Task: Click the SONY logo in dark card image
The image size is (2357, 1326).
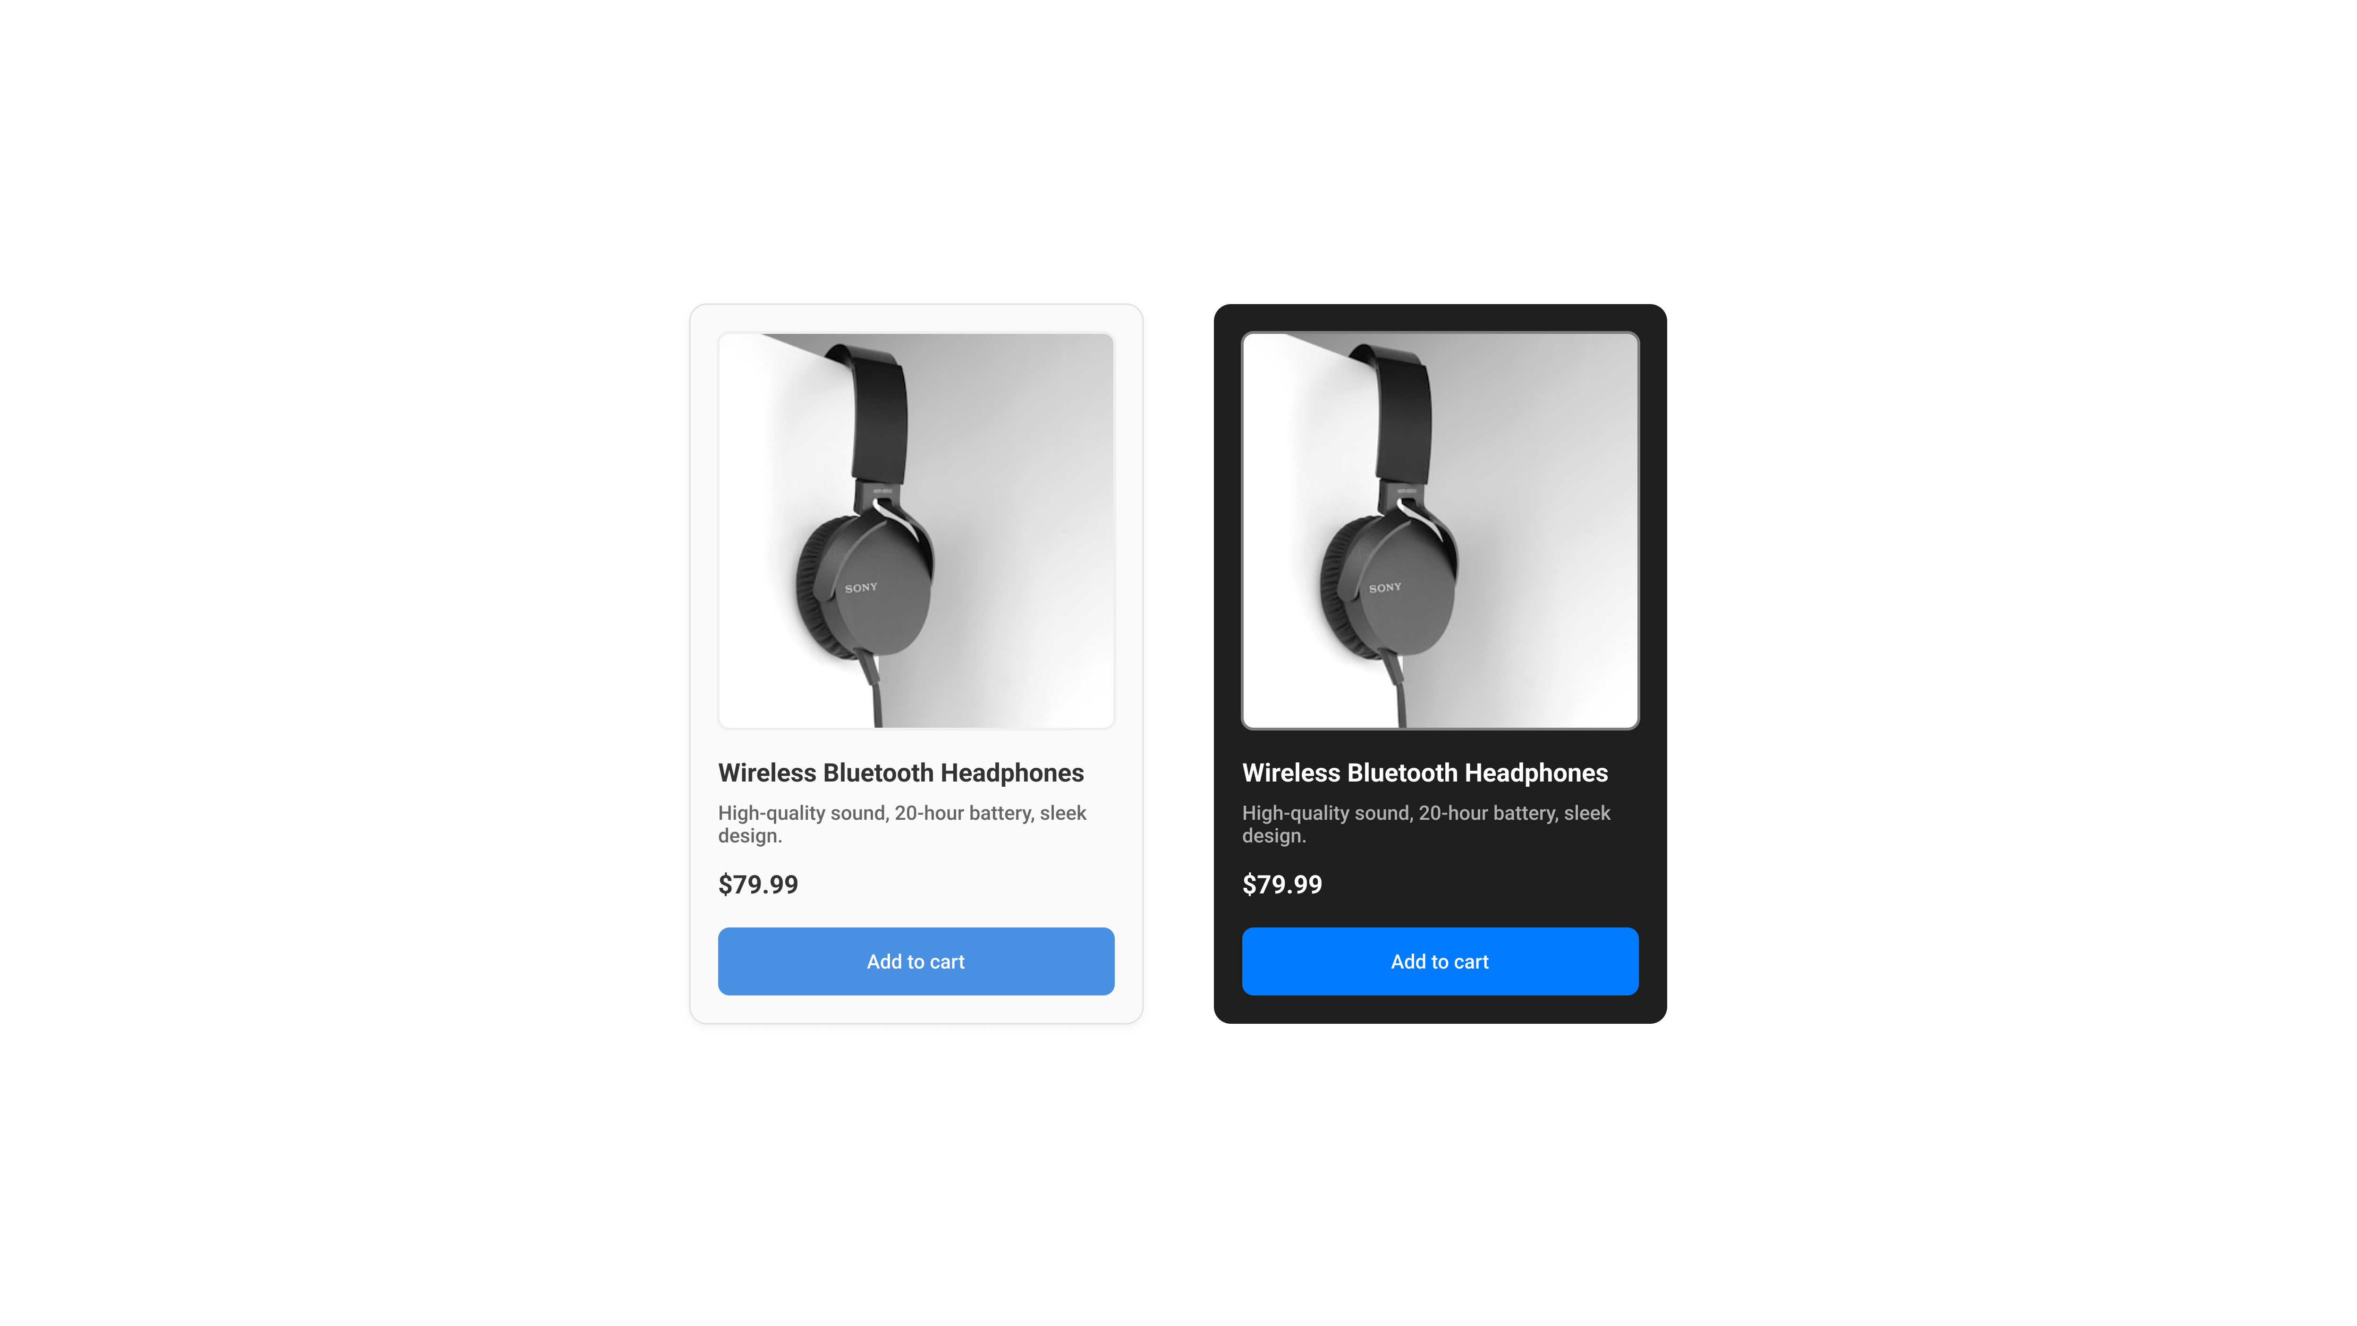Action: (1385, 587)
